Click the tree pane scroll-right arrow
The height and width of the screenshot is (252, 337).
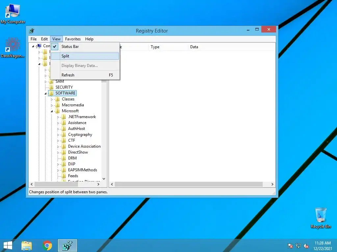tap(98, 184)
